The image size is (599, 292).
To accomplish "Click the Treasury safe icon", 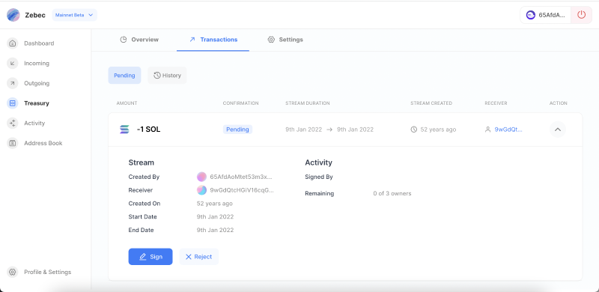I will click(13, 103).
